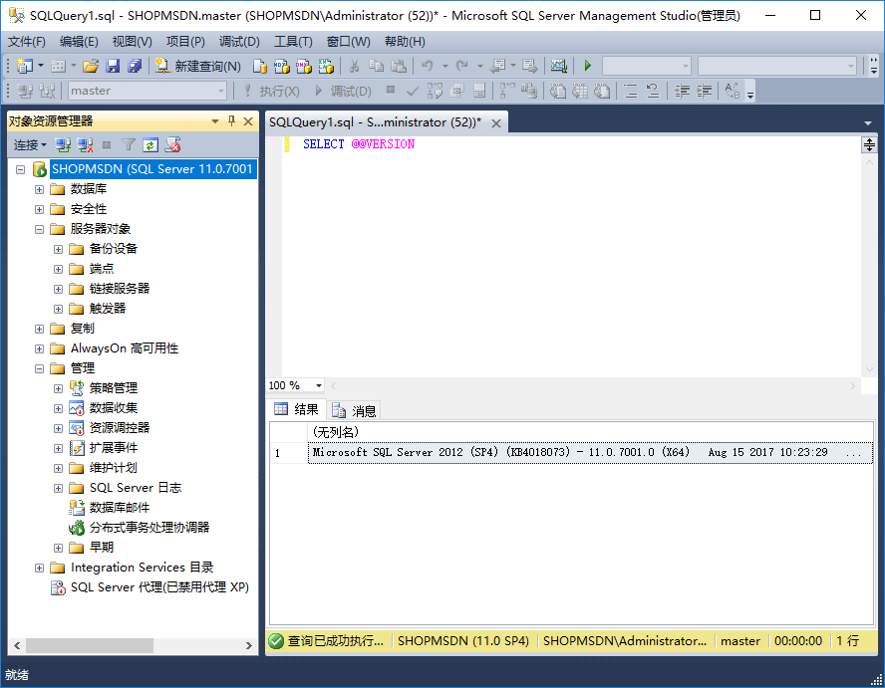Open the 连接 (Connect) dropdown button
Image resolution: width=885 pixels, height=688 pixels.
tap(29, 144)
